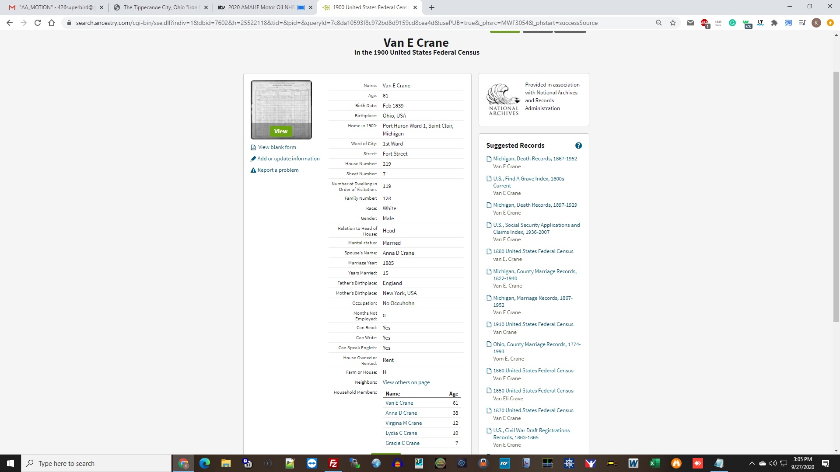Open the Windows Start button

[10, 463]
